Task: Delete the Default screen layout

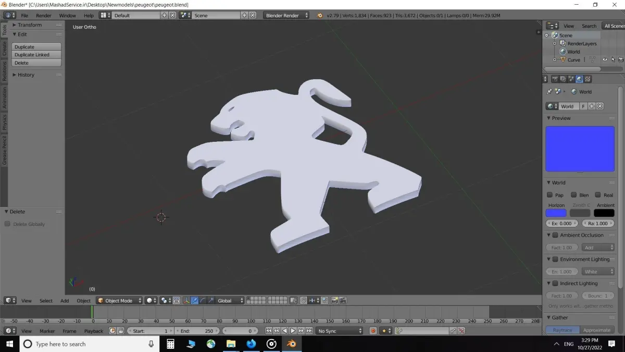Action: pos(172,15)
